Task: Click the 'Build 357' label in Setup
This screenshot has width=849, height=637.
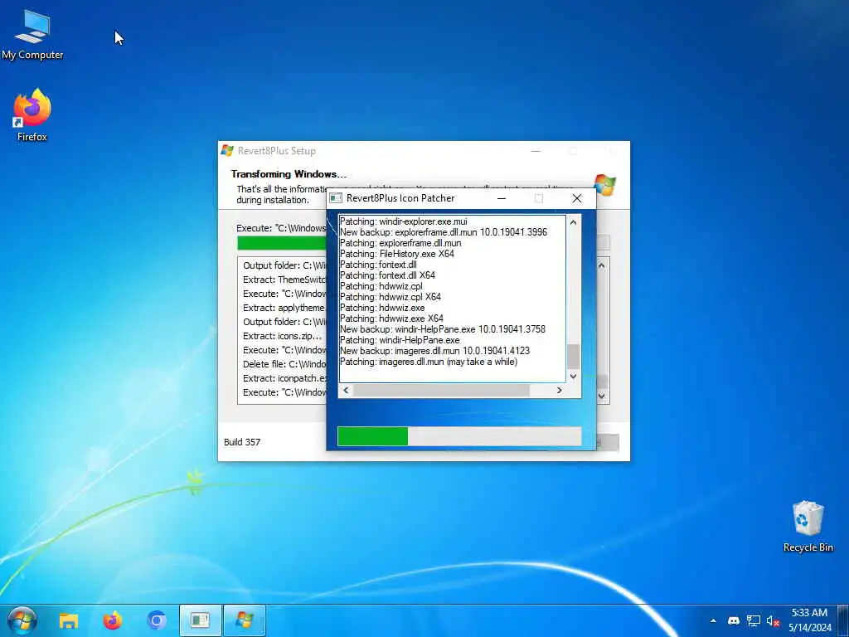Action: pyautogui.click(x=242, y=442)
